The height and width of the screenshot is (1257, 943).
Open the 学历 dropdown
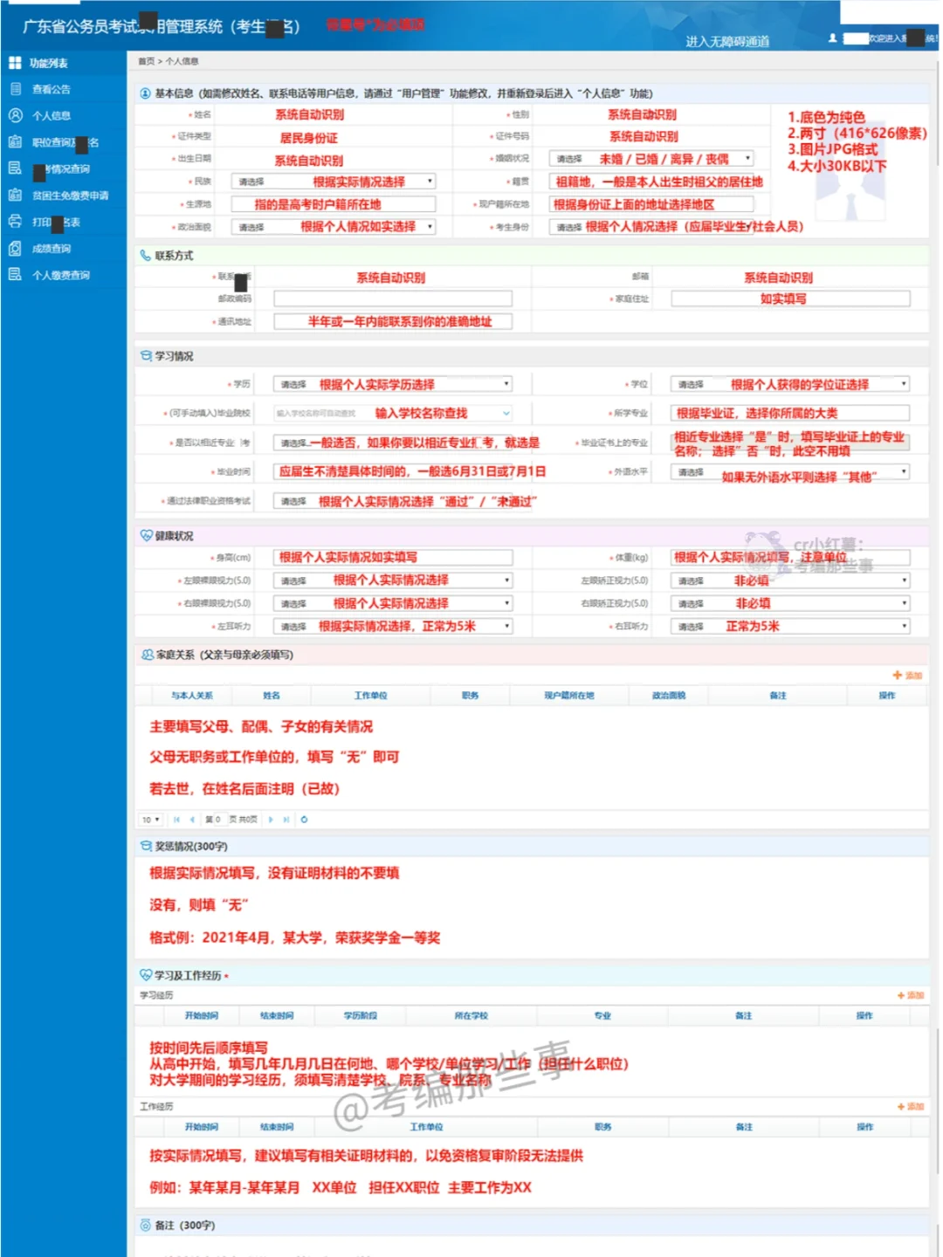(393, 384)
